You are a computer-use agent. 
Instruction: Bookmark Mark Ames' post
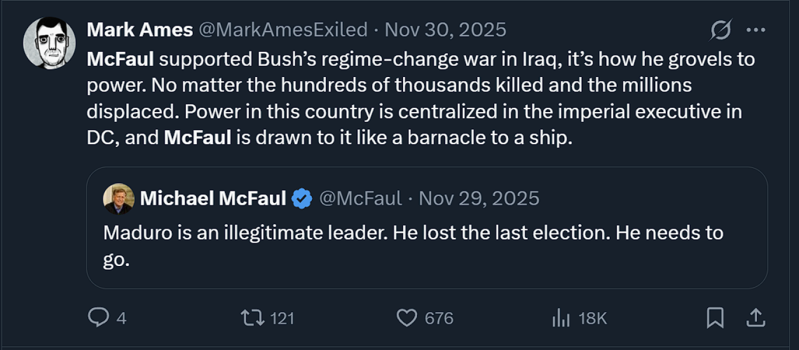[x=715, y=318]
